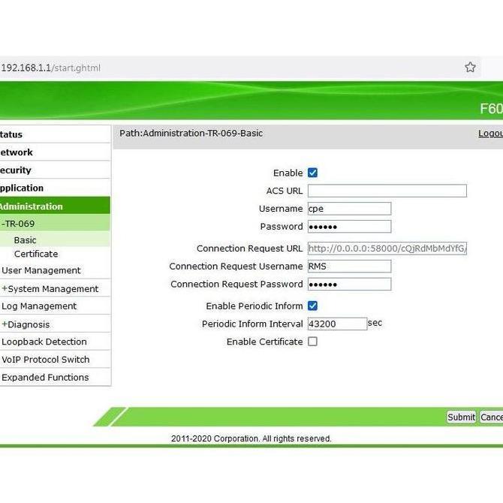503x503 pixels.
Task: Go to Log Management page
Action: pos(39,306)
